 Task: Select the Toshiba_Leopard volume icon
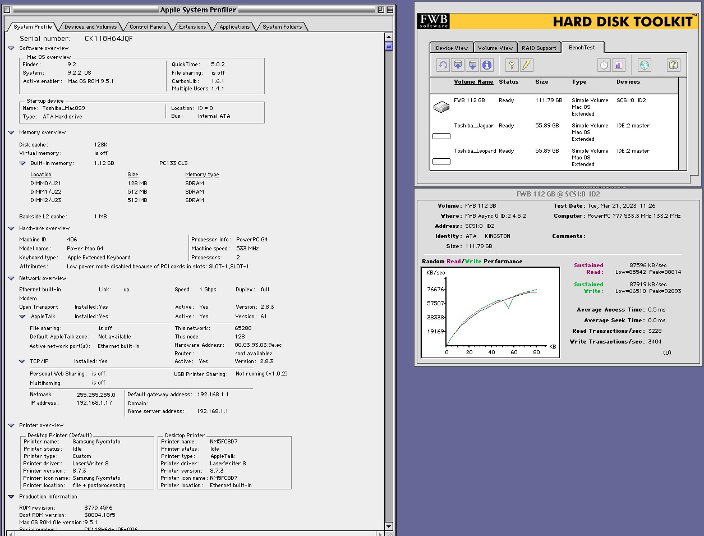(x=441, y=161)
